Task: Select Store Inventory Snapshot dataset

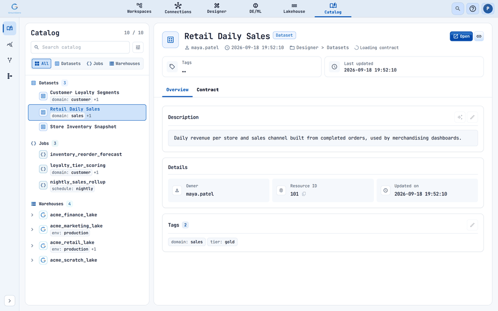Action: 87,126
